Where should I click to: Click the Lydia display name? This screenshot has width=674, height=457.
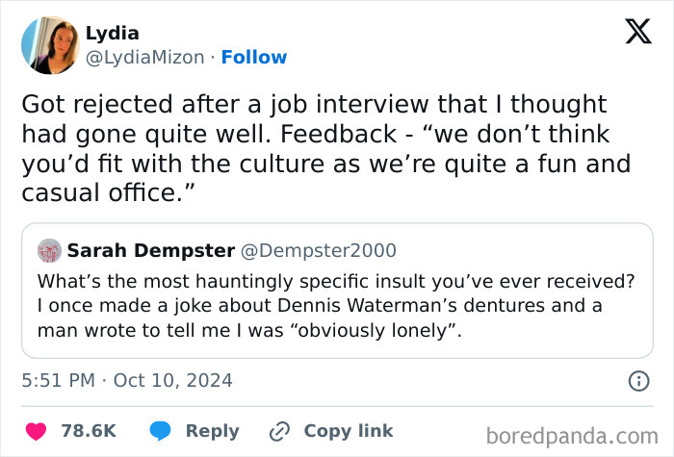(x=112, y=34)
